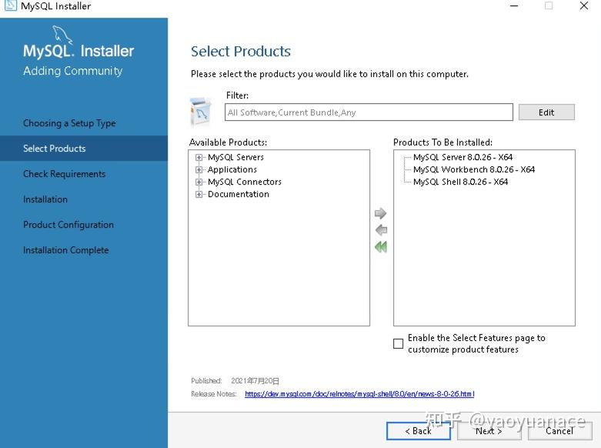Go to Check Requirements step

(x=65, y=174)
